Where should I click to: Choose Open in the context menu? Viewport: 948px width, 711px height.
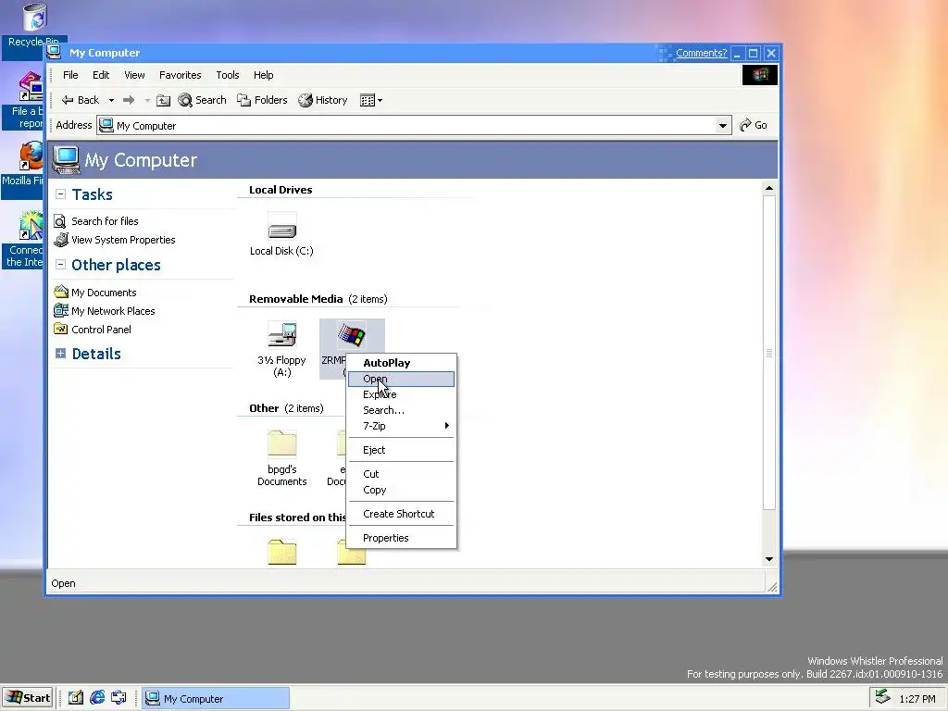[x=402, y=379]
